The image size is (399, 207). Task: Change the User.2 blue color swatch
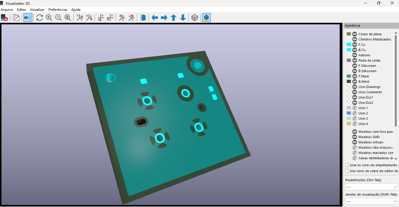(349, 113)
